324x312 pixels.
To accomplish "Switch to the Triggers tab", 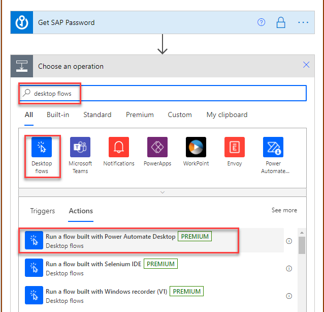I will [x=43, y=211].
